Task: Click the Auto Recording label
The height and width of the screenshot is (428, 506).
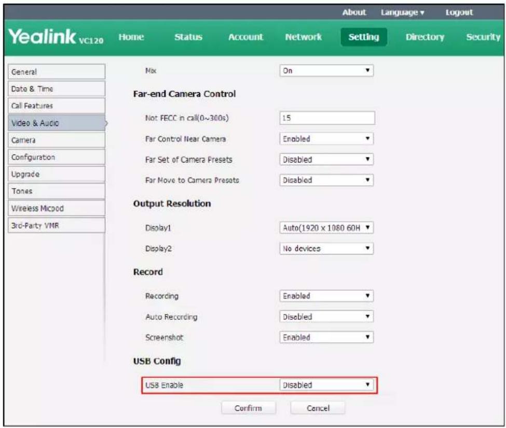Action: tap(171, 317)
